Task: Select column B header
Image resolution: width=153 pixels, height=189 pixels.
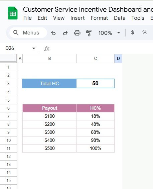Action: (49, 59)
